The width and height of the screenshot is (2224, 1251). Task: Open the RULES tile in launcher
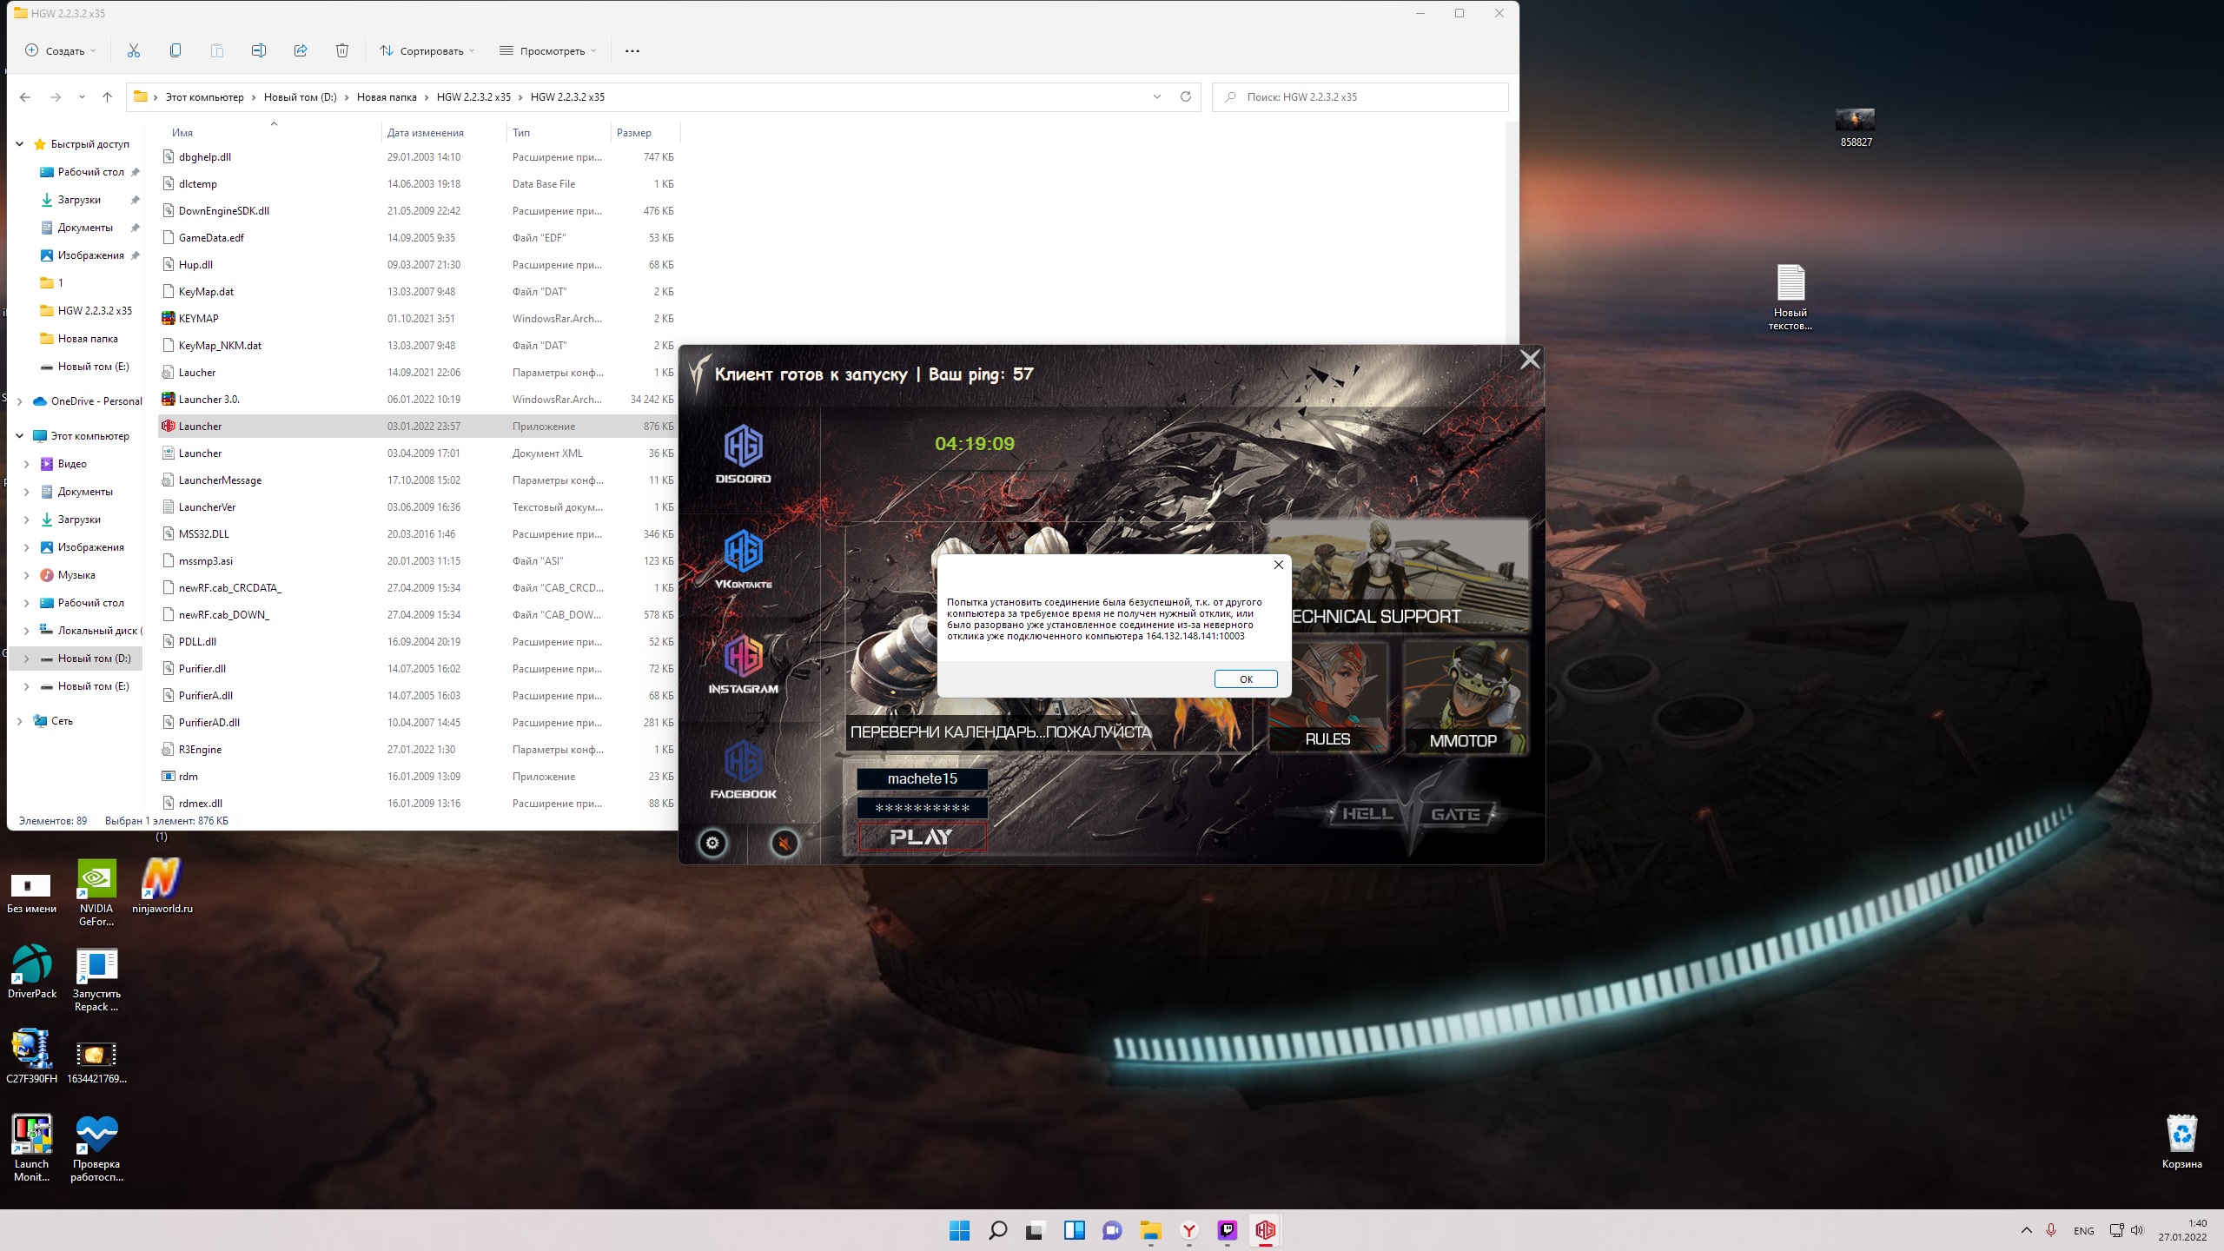point(1328,697)
